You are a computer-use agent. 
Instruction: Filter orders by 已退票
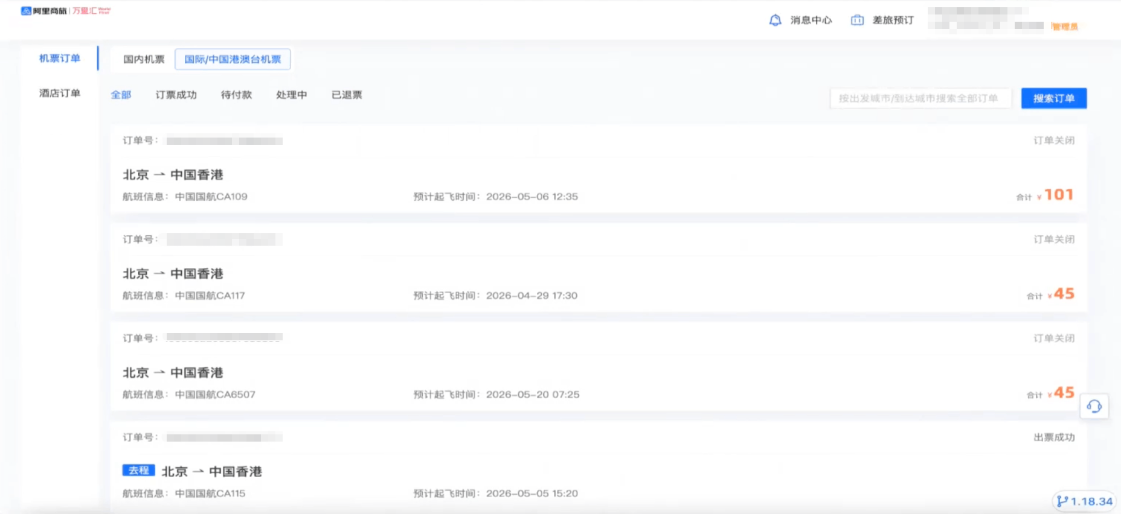(x=347, y=95)
